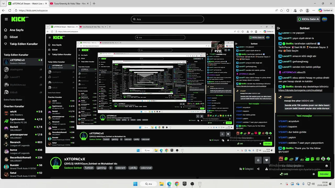Click the Turkish tag
The image size is (335, 188).
click(89, 168)
